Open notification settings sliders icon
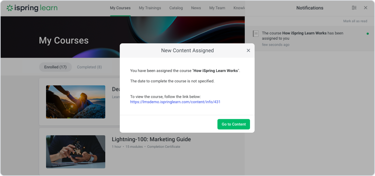Image resolution: width=375 pixels, height=176 pixels. [x=354, y=8]
